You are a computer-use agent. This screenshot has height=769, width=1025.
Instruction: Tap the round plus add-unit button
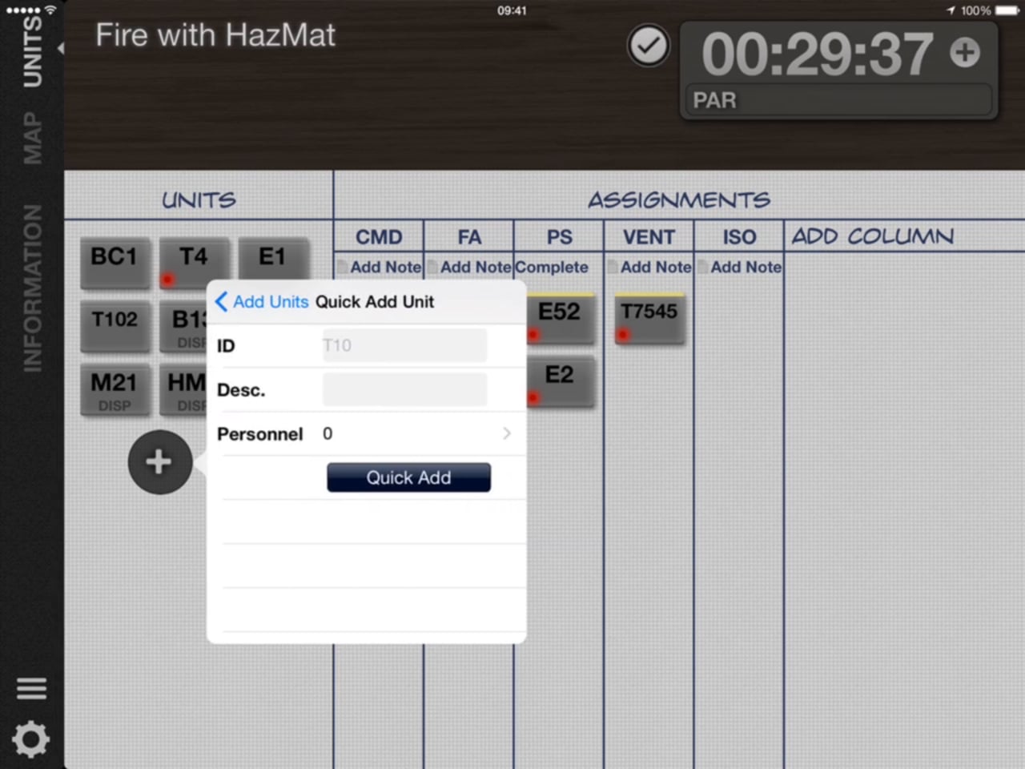(159, 462)
